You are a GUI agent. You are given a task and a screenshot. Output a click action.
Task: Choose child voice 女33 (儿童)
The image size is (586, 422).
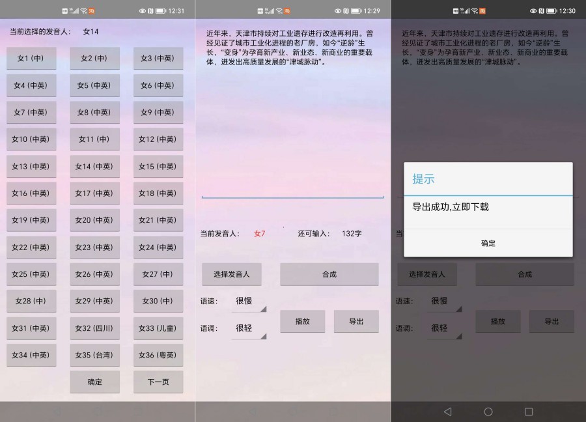158,328
